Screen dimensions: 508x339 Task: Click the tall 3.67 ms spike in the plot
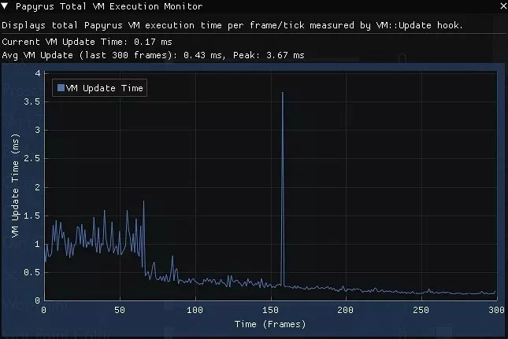click(283, 188)
